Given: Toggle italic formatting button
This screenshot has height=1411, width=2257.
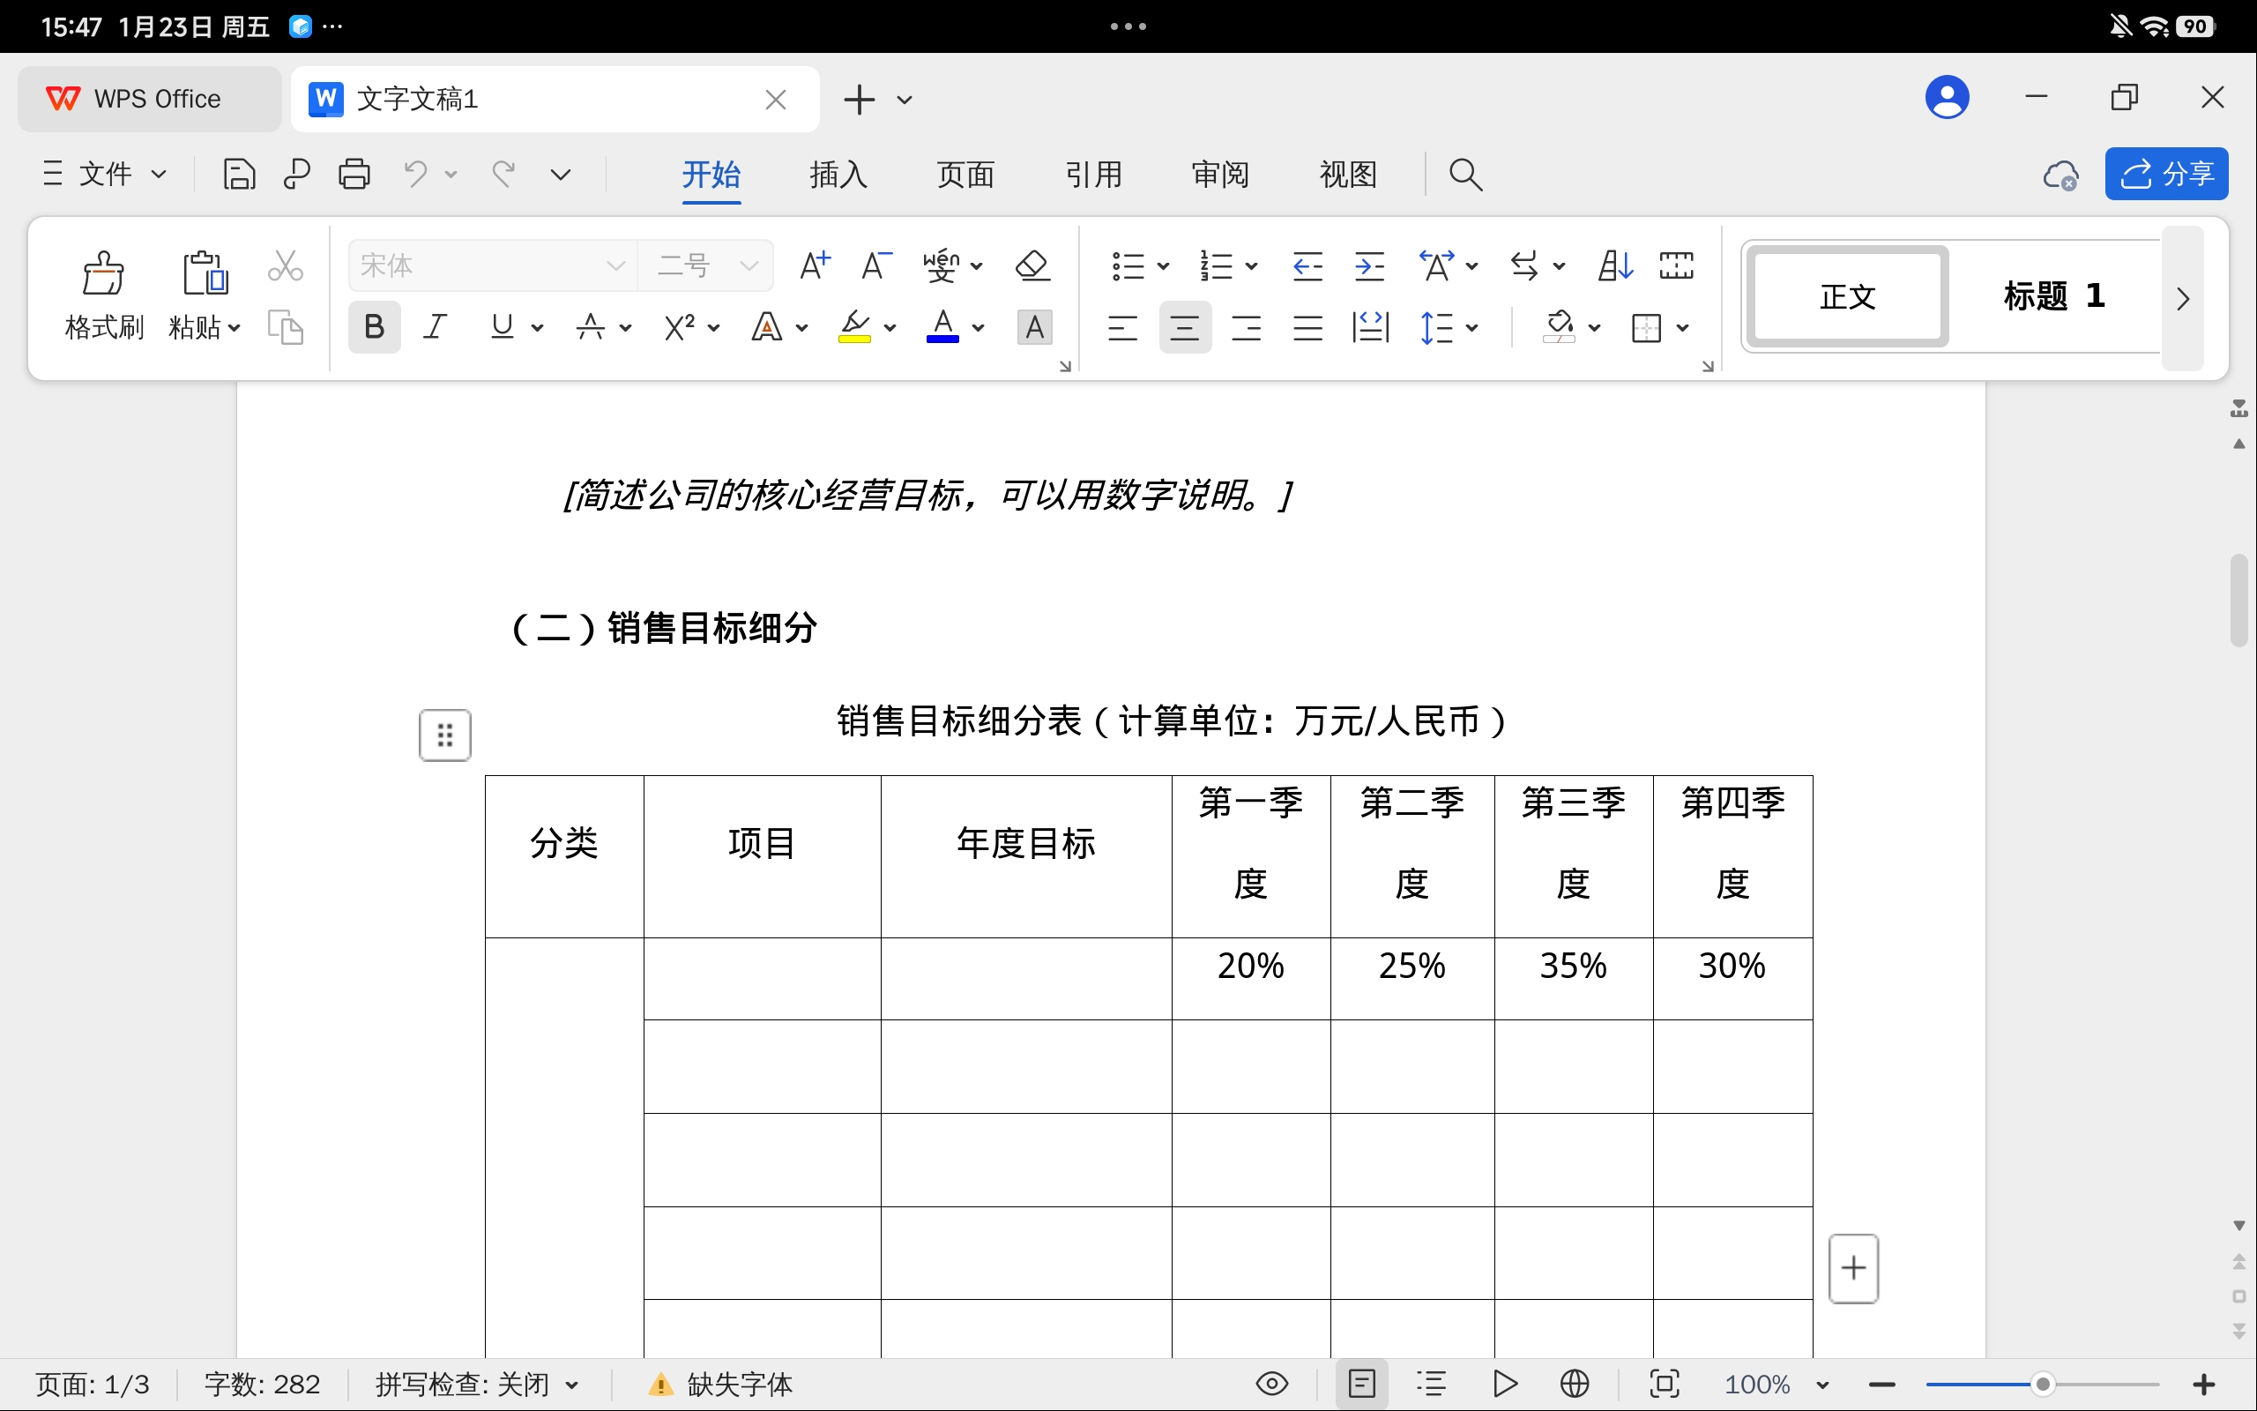Looking at the screenshot, I should point(435,326).
